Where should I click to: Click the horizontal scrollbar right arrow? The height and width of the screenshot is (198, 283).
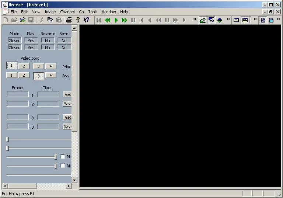click(69, 186)
